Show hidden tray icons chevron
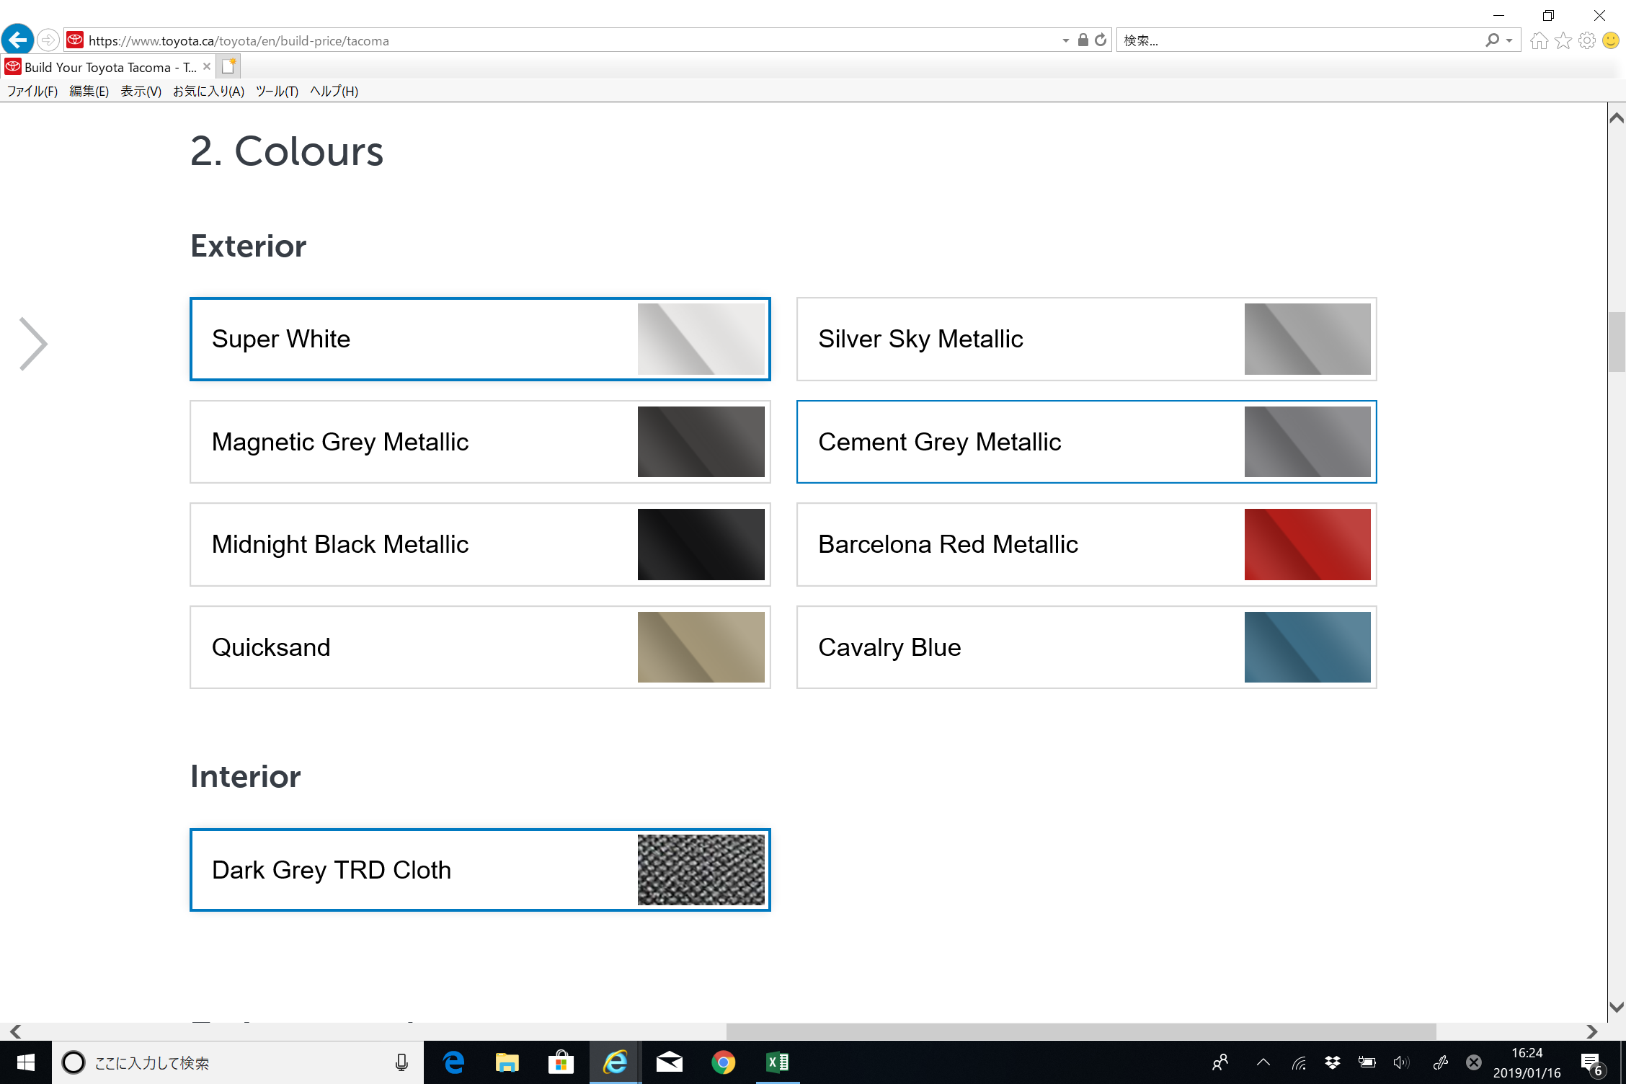This screenshot has width=1626, height=1084. [1263, 1062]
